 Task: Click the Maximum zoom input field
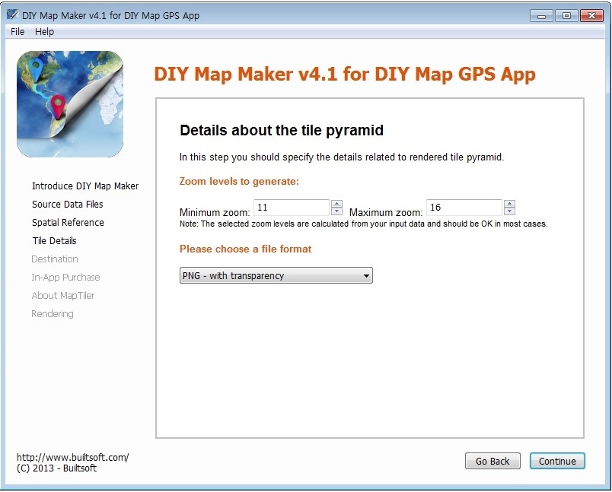click(x=464, y=208)
